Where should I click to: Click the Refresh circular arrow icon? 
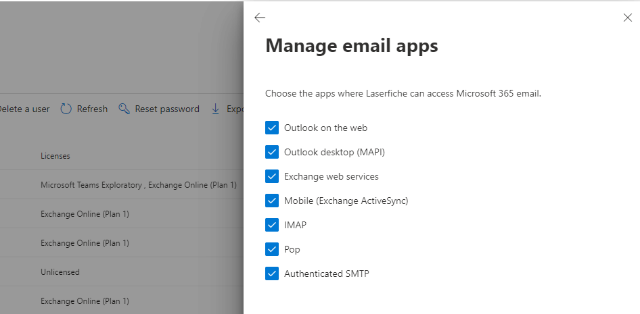pos(66,109)
